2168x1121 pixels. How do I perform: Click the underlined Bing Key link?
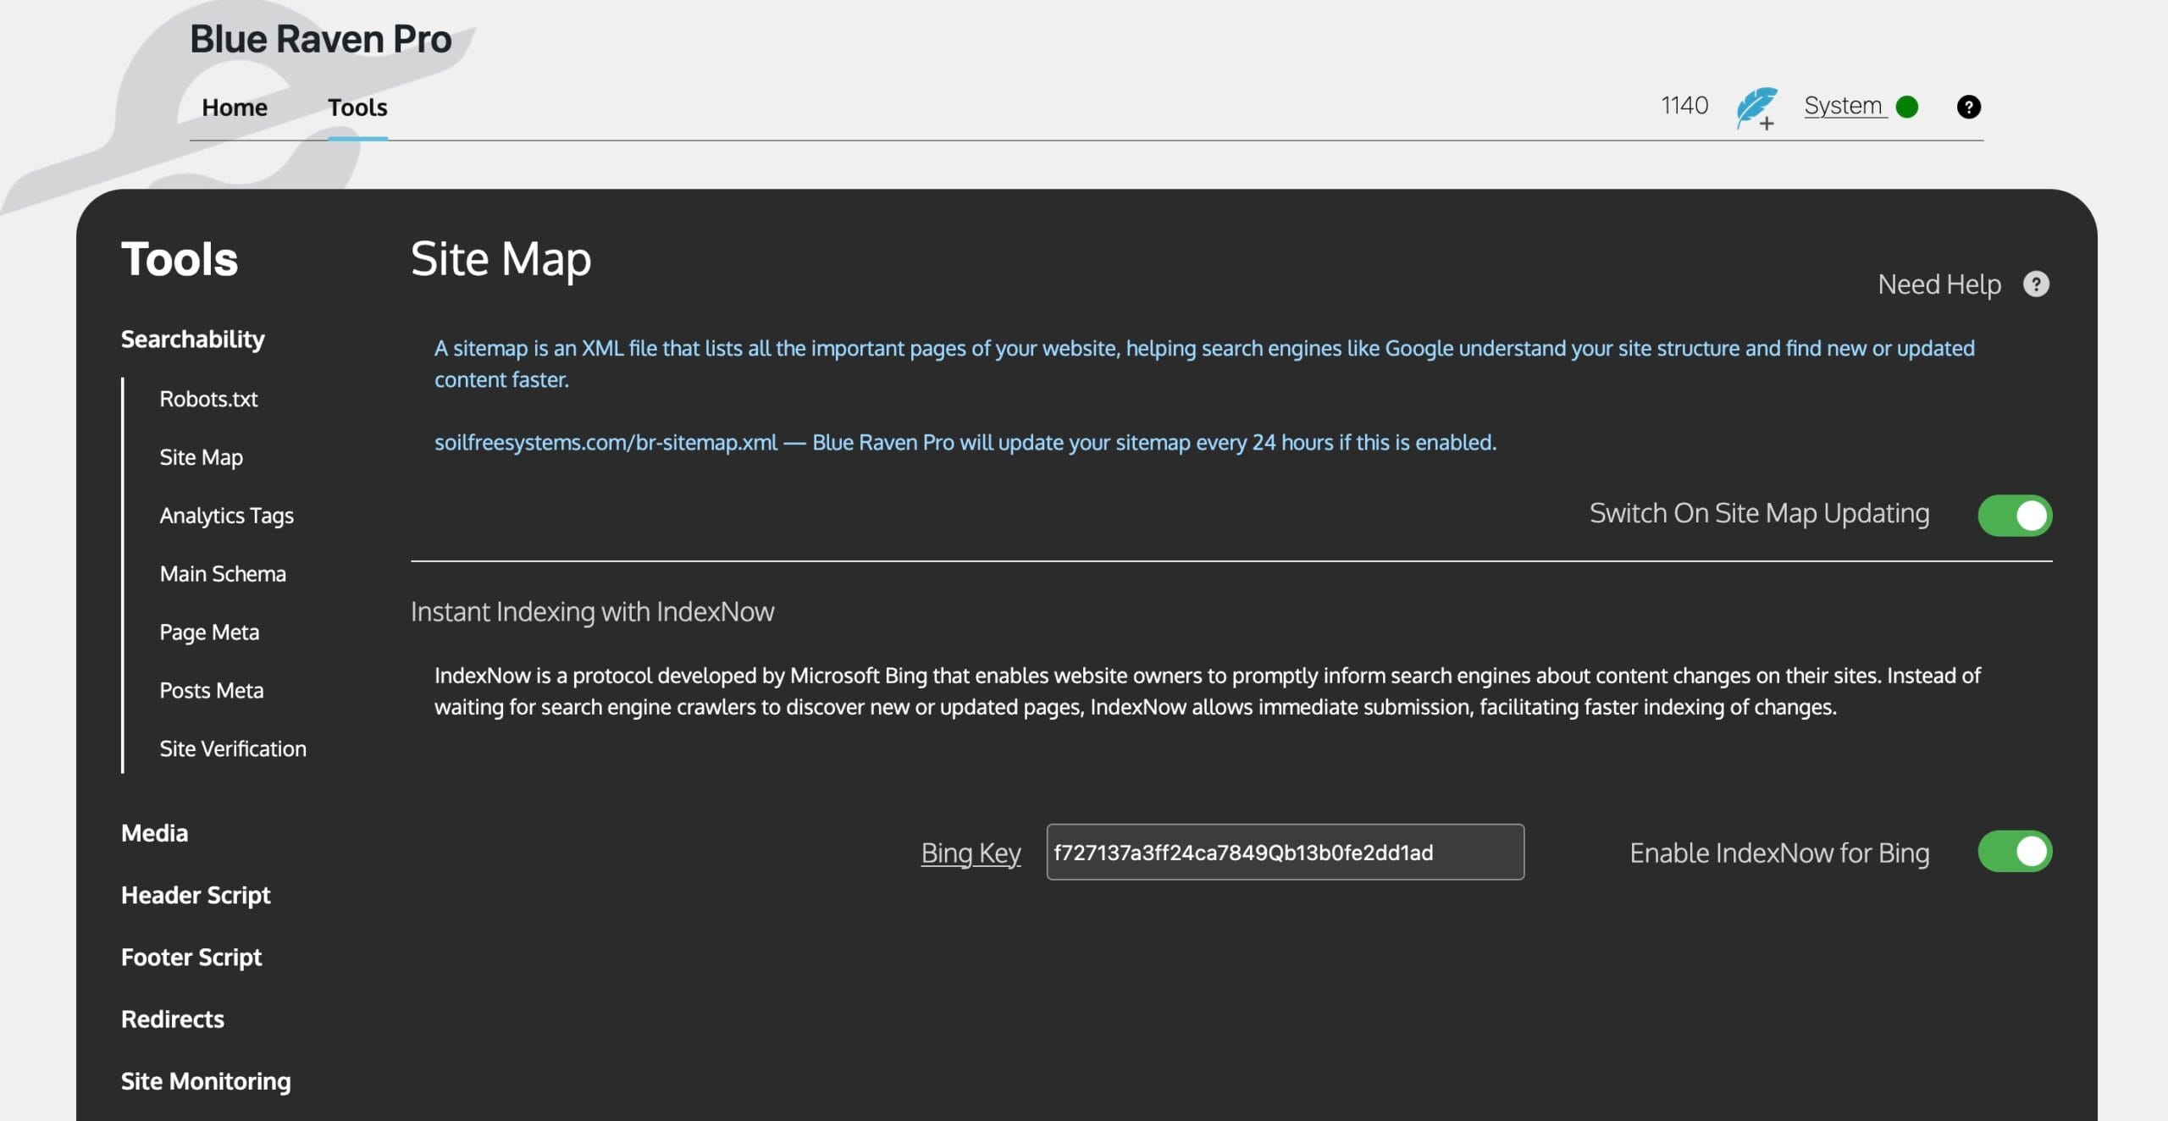point(971,853)
